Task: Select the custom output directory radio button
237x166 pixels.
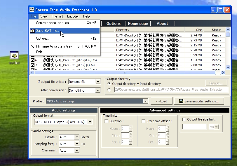Action: coord(109,90)
